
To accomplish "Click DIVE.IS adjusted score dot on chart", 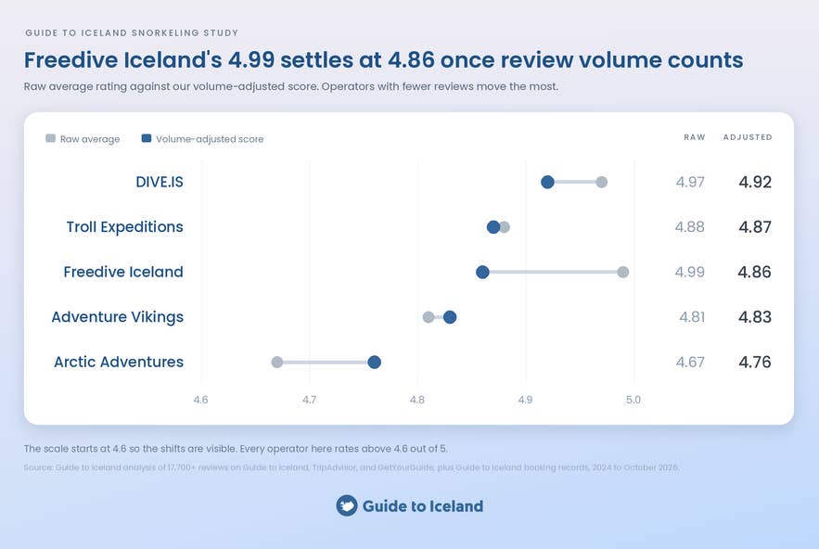I will click(x=547, y=183).
